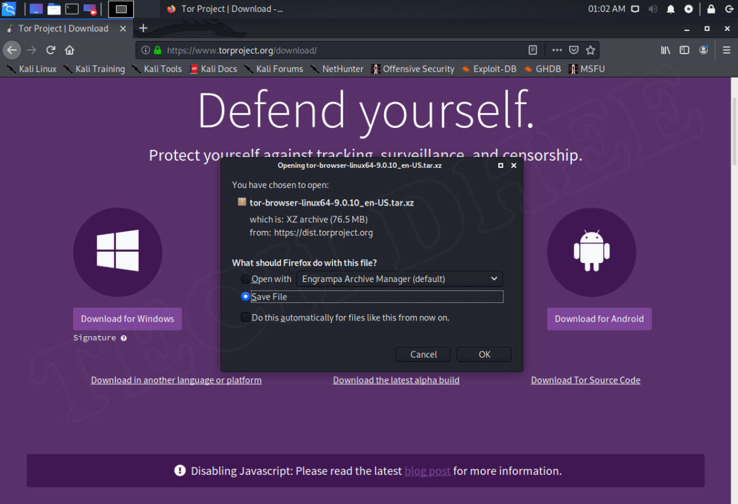
Task: Click the Download for Android button
Action: tap(599, 319)
